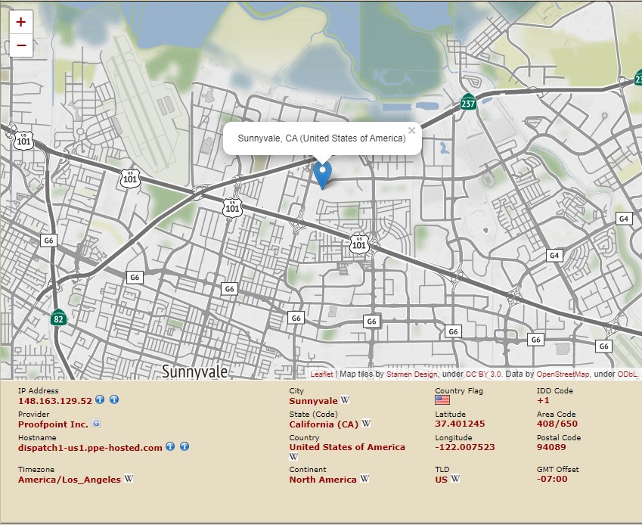This screenshot has width=642, height=525.
Task: Click the United States country flag
Action: pyautogui.click(x=442, y=400)
